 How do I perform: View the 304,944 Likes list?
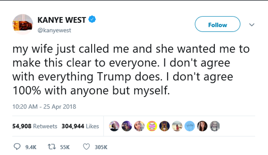click(x=80, y=126)
